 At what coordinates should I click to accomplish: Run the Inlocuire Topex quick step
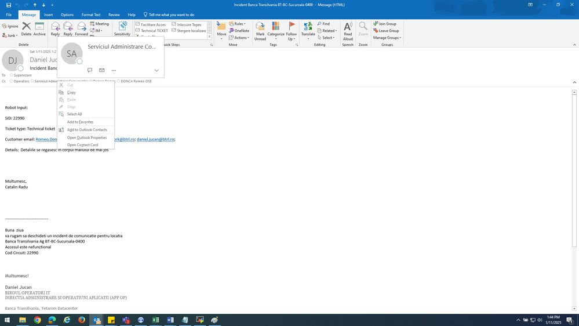click(x=187, y=24)
